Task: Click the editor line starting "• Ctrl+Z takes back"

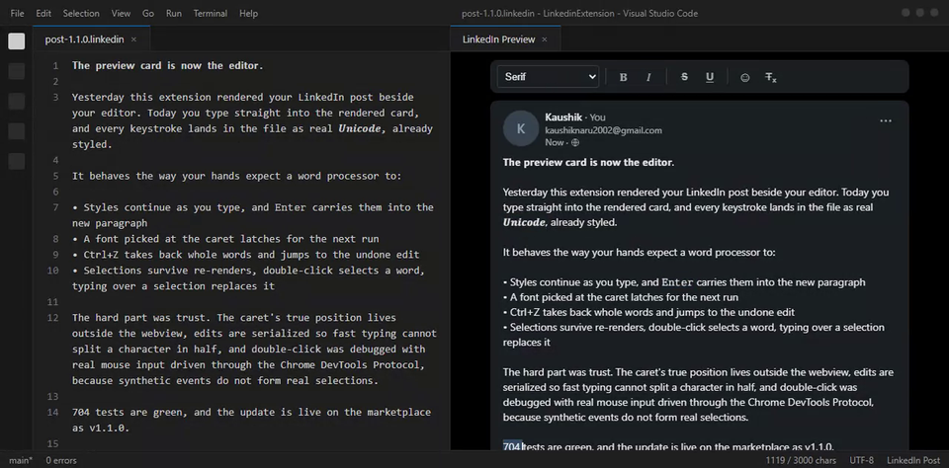Action: (x=246, y=255)
